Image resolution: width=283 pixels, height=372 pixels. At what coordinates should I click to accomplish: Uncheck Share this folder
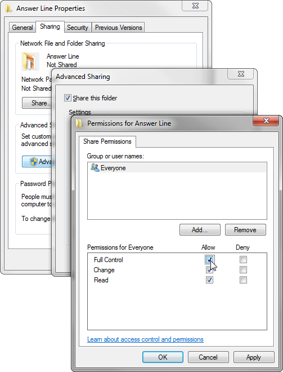click(x=68, y=98)
